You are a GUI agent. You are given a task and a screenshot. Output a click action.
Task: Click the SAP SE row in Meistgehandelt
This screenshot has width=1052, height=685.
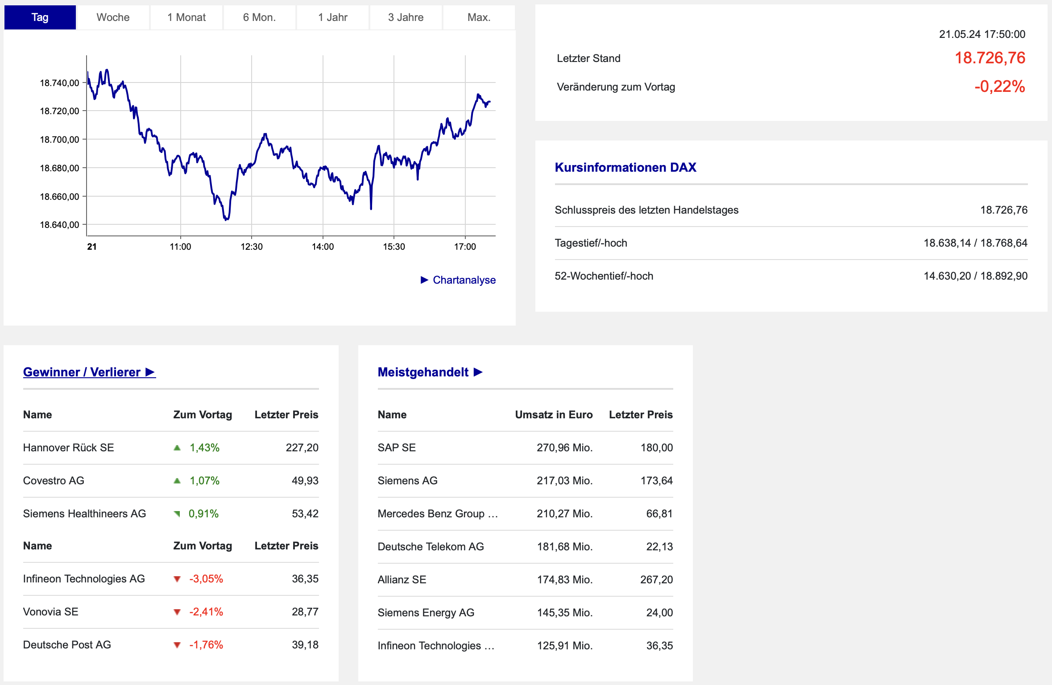click(x=397, y=448)
